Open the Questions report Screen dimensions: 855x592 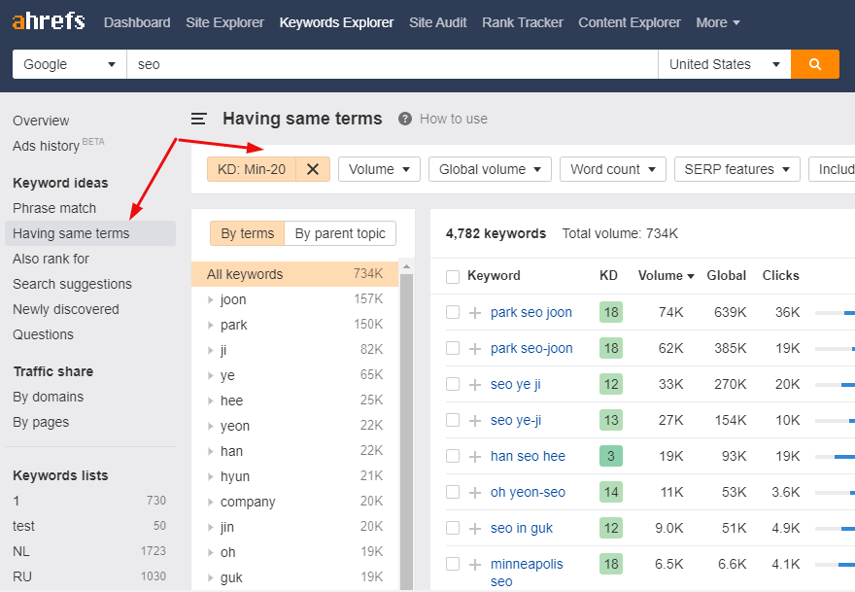(x=43, y=334)
